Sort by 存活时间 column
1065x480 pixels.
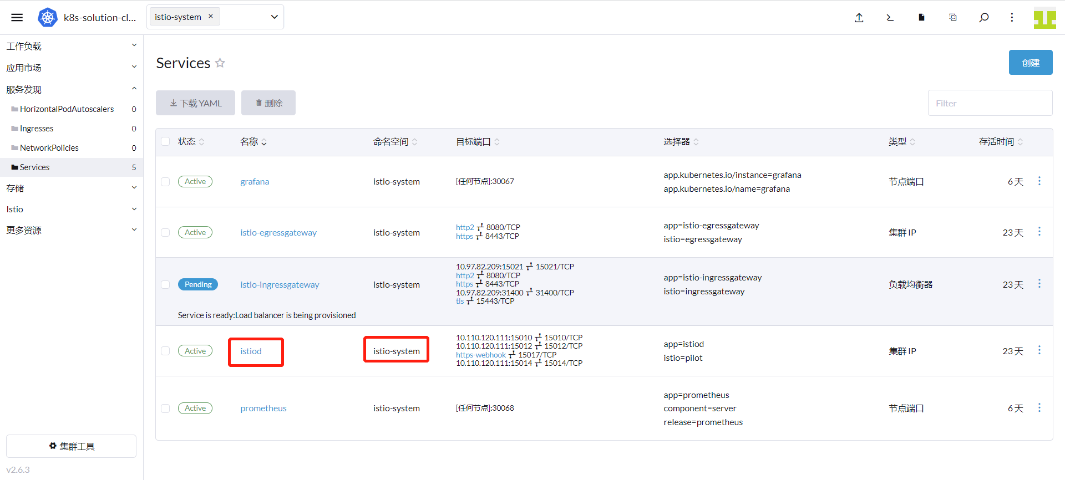pyautogui.click(x=1001, y=142)
